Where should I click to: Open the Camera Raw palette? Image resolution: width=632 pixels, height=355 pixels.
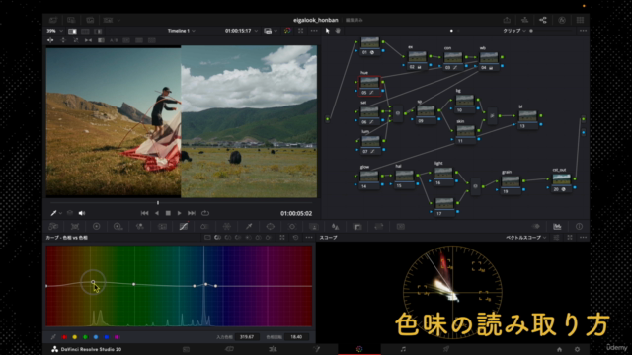coord(53,227)
